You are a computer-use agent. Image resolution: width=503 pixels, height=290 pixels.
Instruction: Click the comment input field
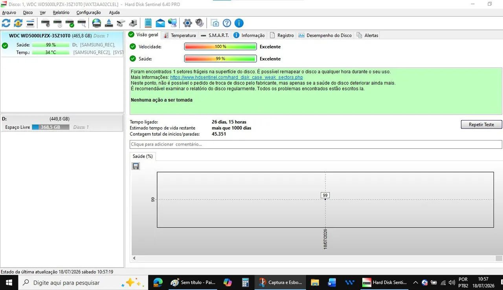point(316,144)
